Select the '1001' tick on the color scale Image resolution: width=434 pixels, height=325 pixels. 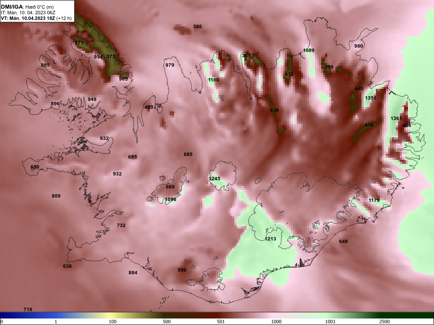click(x=330, y=322)
